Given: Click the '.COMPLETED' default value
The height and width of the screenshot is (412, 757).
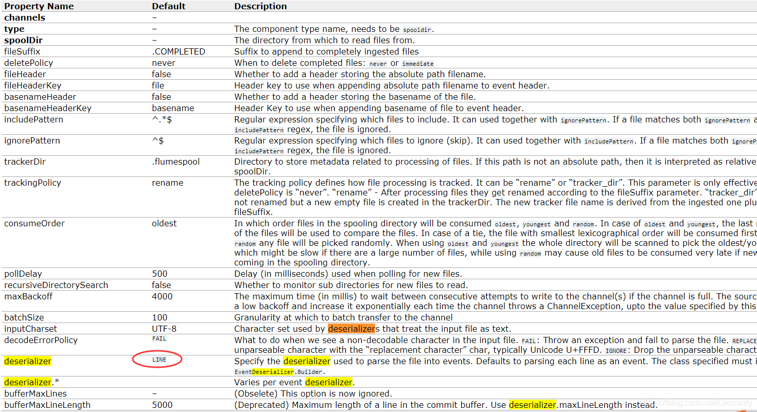Looking at the screenshot, I should coord(179,51).
